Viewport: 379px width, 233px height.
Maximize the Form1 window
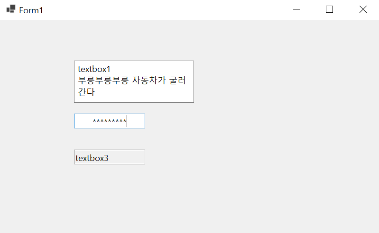click(330, 9)
